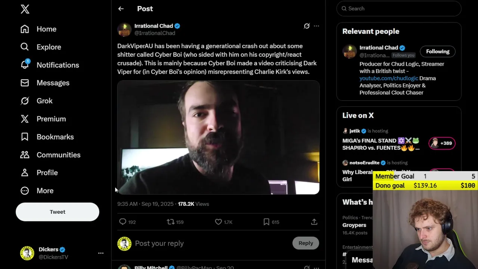The height and width of the screenshot is (269, 478).
Task: Expand the More menu in the sidebar
Action: click(x=25, y=191)
